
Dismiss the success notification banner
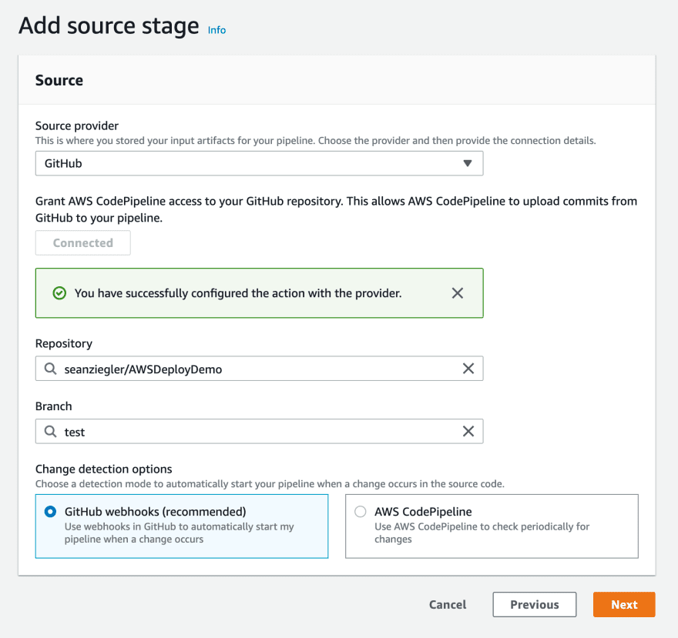pos(458,293)
